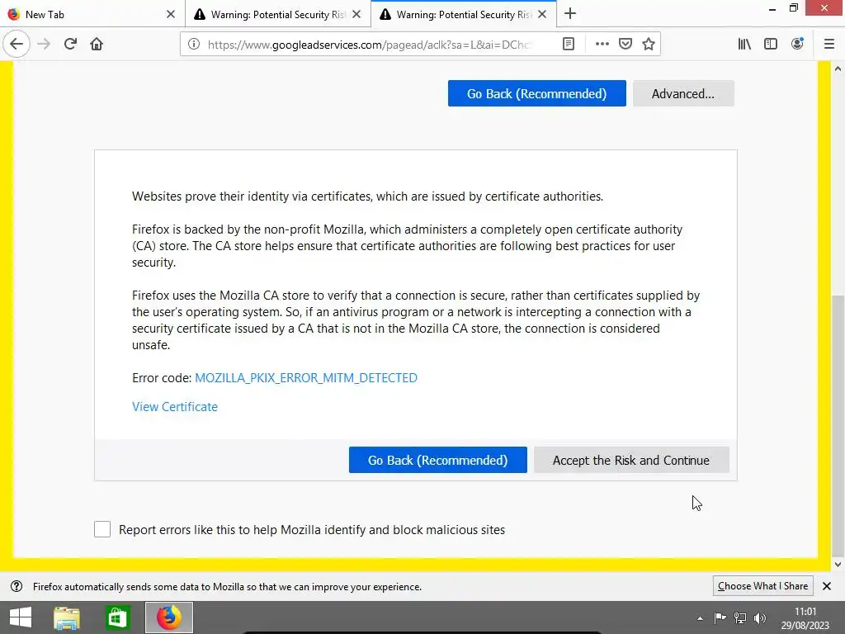
Task: Click the page scrollbar up arrow
Action: 838,69
